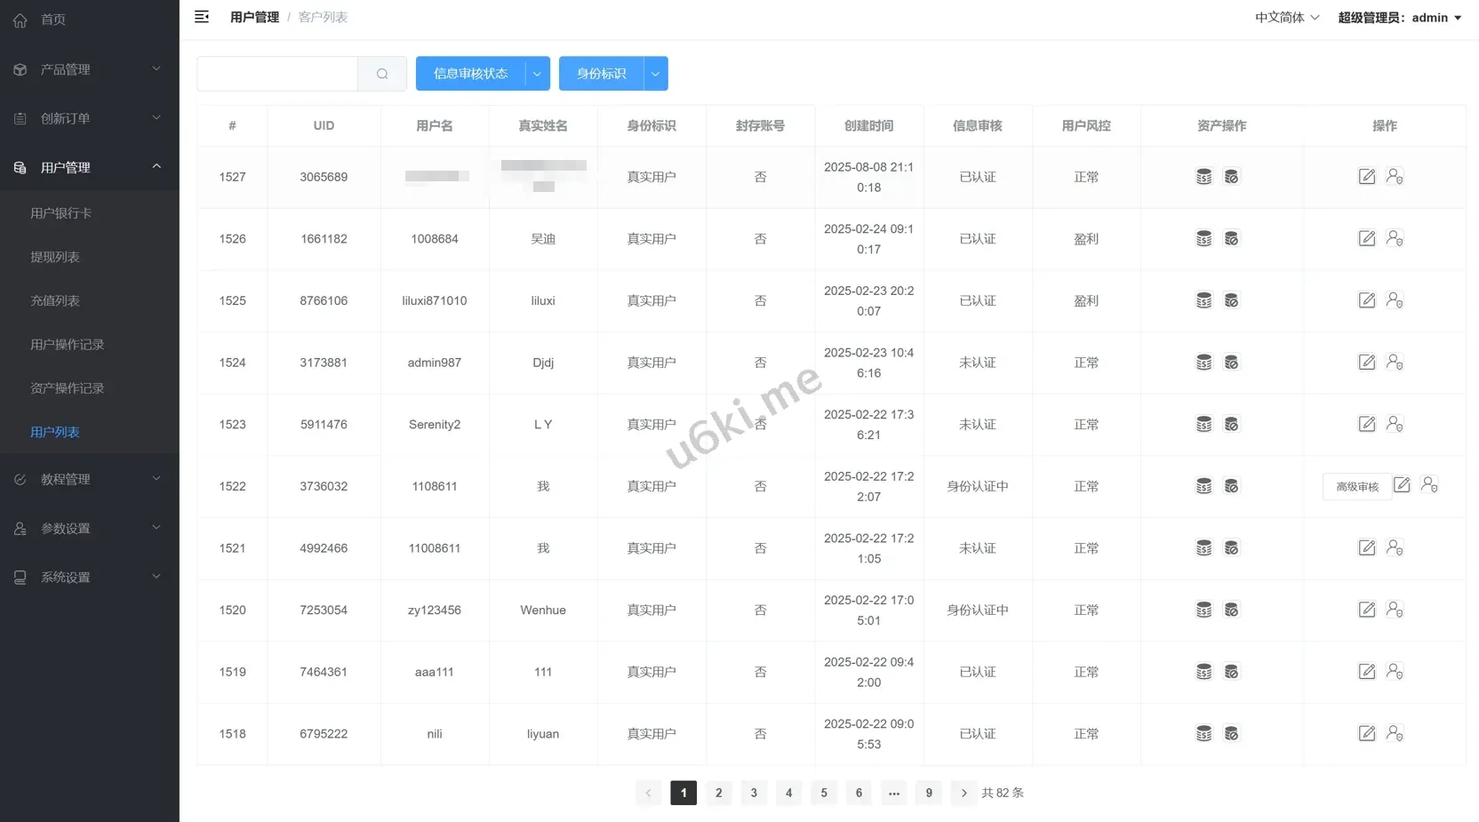
Task: Open the 中文简体 language dropdown
Action: [1286, 18]
